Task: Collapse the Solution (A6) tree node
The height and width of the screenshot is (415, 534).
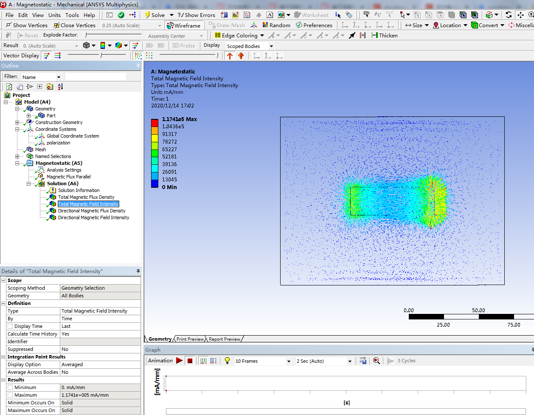Action: (x=29, y=184)
